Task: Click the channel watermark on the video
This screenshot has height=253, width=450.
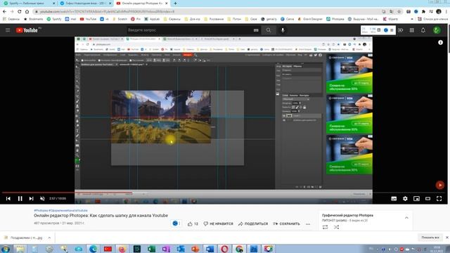Action: pyautogui.click(x=440, y=185)
